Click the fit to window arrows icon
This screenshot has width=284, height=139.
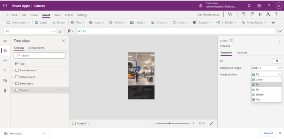tap(212, 123)
